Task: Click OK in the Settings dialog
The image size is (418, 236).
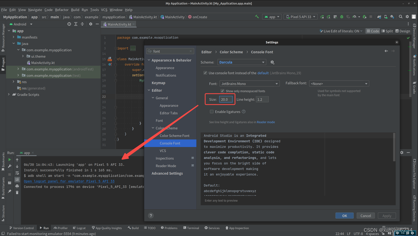Action: click(345, 215)
